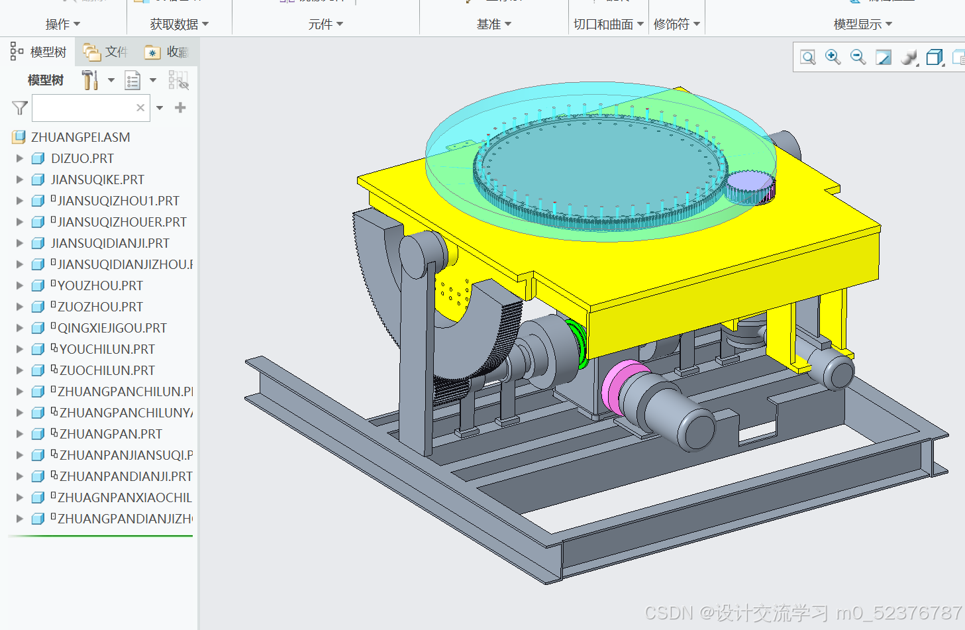Click the model tree settings hammer icon

tap(90, 80)
